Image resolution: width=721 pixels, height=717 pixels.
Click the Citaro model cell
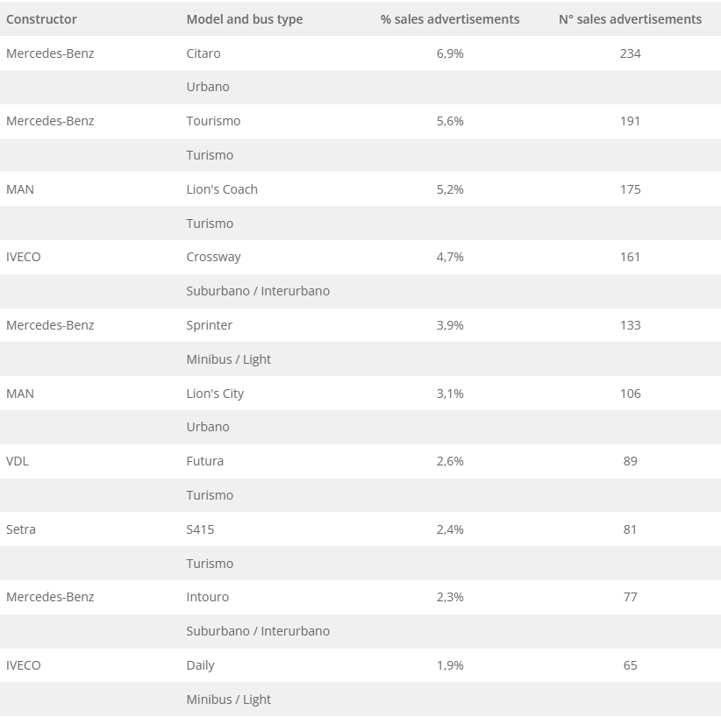(x=203, y=53)
